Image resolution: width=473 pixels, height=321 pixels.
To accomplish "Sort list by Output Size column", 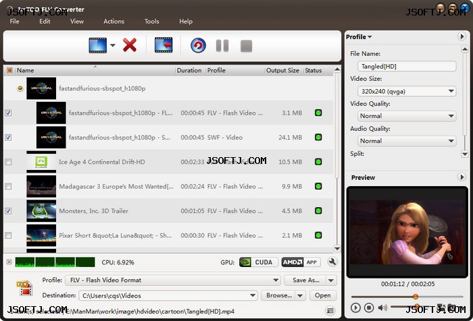I will 283,70.
